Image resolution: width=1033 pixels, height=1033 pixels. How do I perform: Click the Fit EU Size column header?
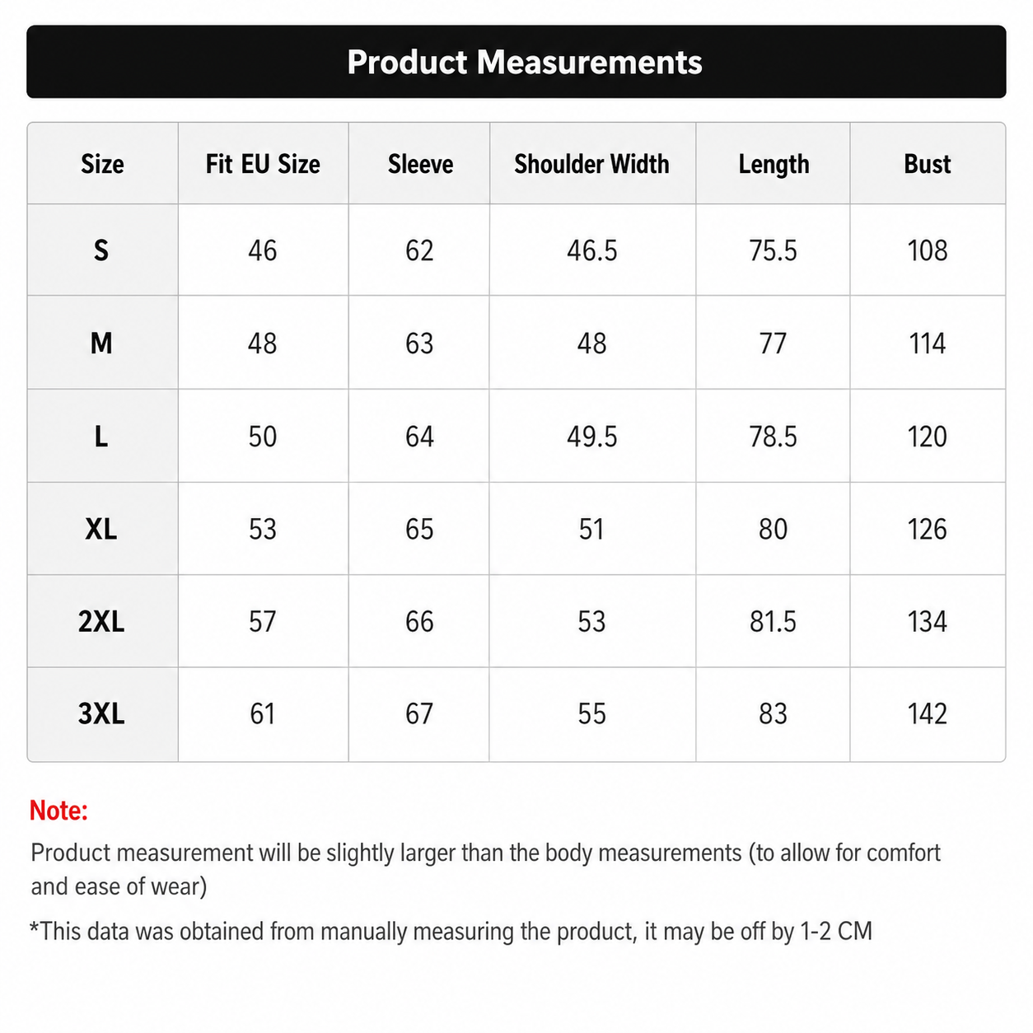263,164
